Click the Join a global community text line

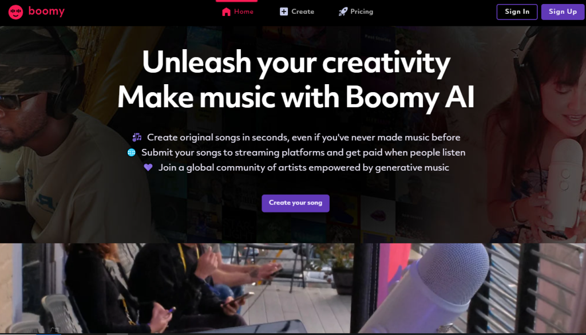[x=303, y=167]
